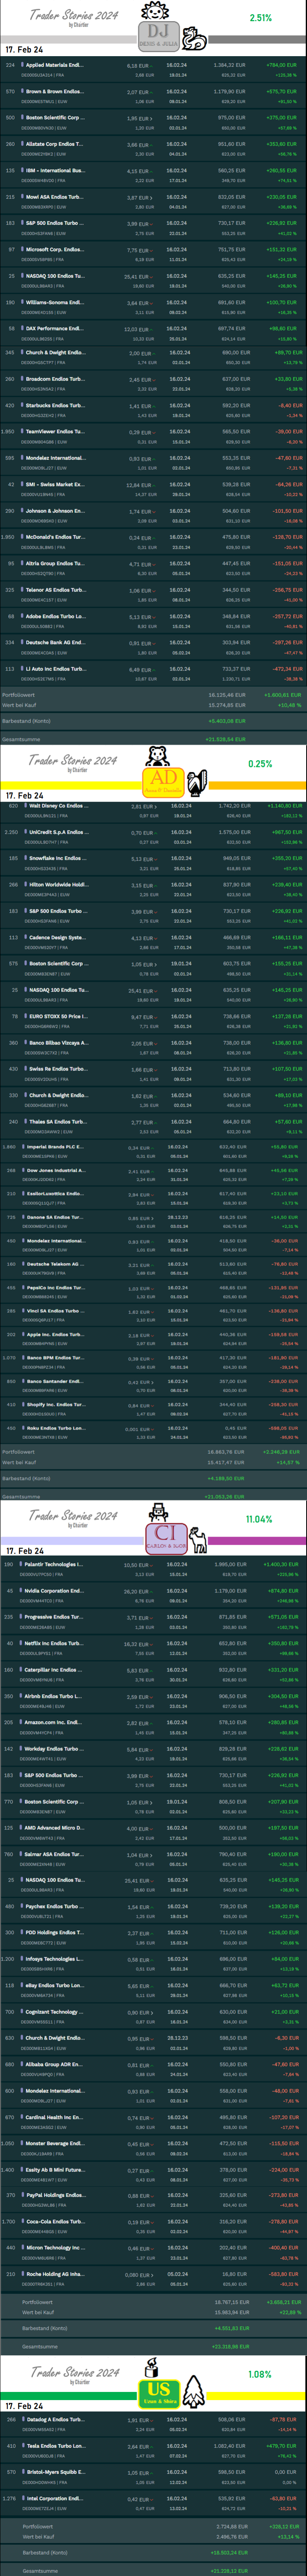This screenshot has height=2576, width=307.
Task: Click the +784,00 EUR gain for Applied Materials
Action: 281,66
